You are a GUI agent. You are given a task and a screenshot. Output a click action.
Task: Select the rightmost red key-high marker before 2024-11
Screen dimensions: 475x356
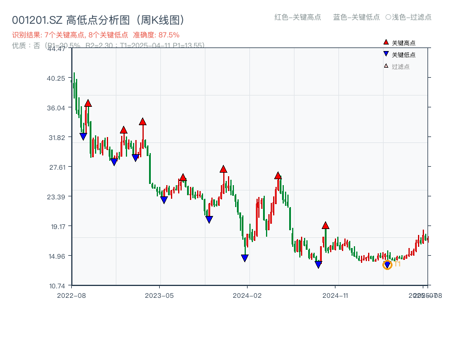tap(325, 225)
